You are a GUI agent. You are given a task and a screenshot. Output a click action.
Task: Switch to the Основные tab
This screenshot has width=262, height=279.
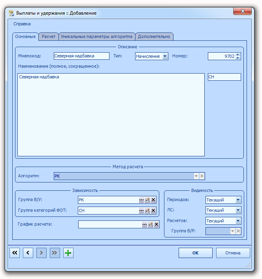(25, 36)
